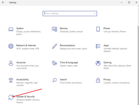This screenshot has height=105, width=139.
Task: Click 'Your accounts, email, sync, work, family' text
Action: pos(28,67)
